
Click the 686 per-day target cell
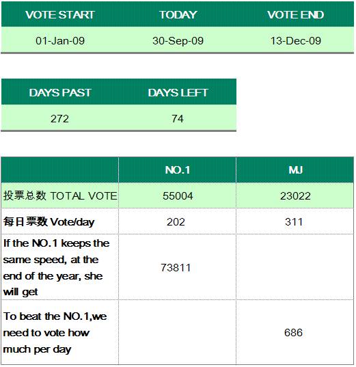(x=295, y=332)
